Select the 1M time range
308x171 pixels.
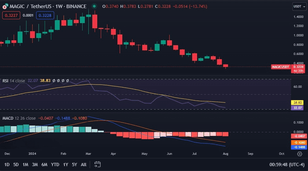click(26, 164)
